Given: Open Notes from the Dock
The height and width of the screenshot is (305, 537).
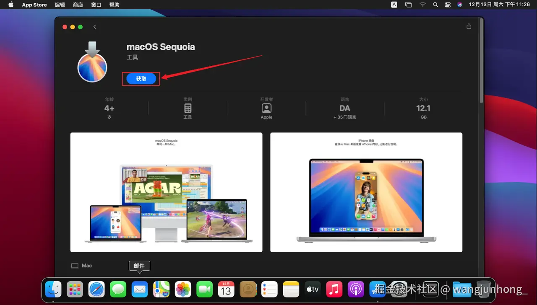Looking at the screenshot, I should coord(291,289).
